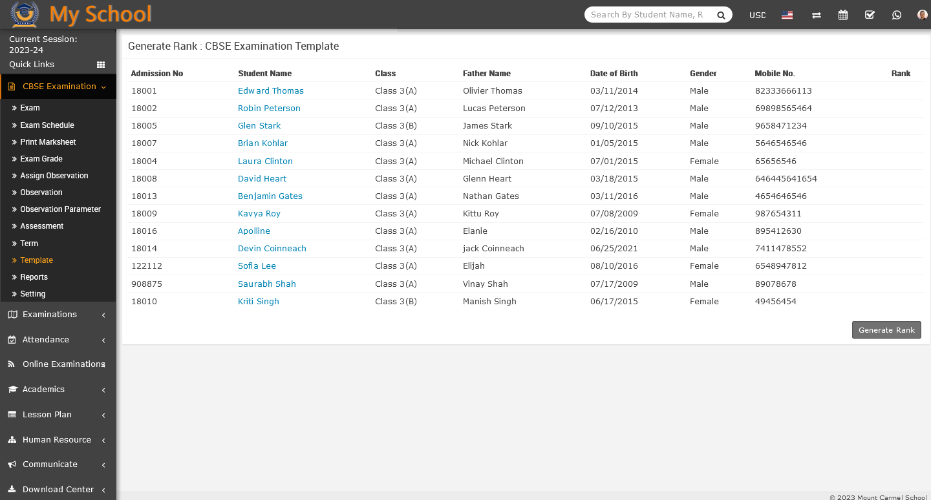Open the calendar icon in header
This screenshot has width=931, height=500.
(x=843, y=15)
